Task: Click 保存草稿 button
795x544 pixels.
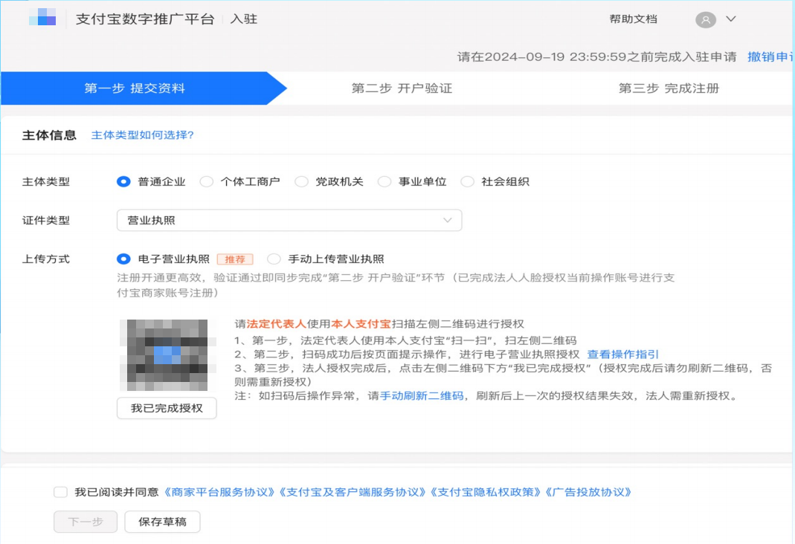Action: click(162, 522)
